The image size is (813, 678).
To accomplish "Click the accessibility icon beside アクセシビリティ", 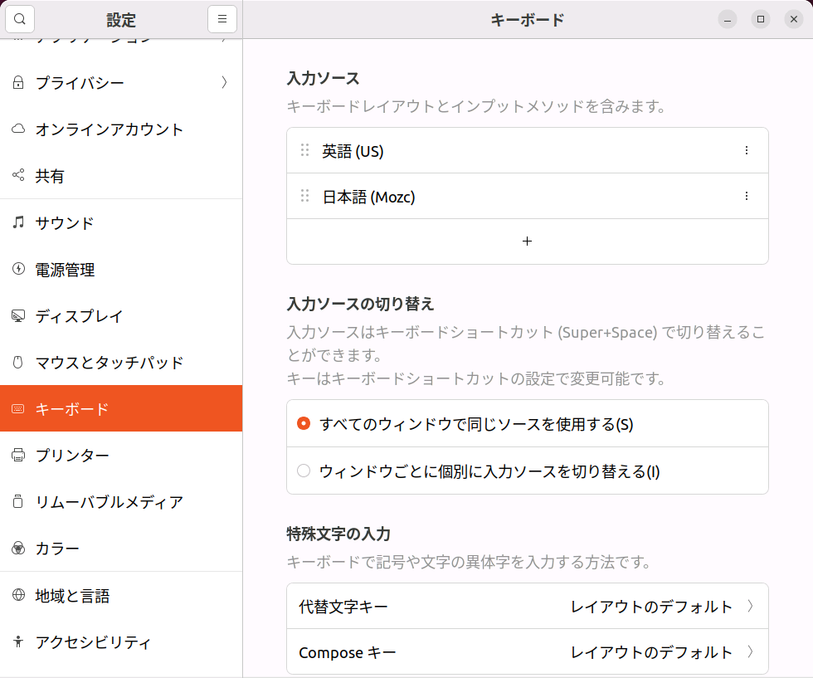I will pyautogui.click(x=18, y=641).
